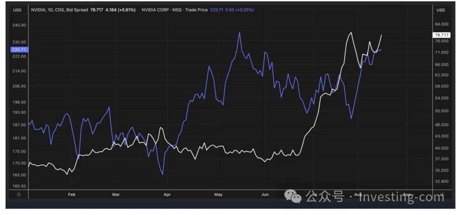Click the Apr marker on the time axis
This screenshot has height=215, width=459.
167,195
